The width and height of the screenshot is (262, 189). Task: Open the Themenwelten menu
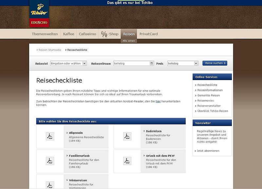coord(45,34)
